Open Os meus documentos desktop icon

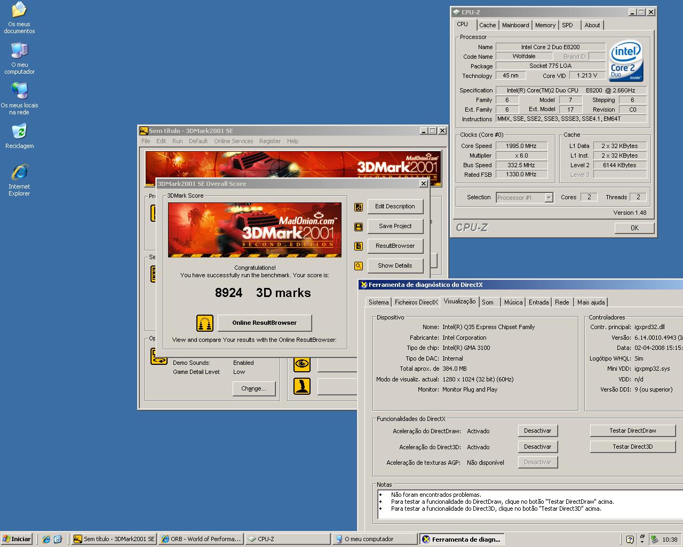coord(19,17)
